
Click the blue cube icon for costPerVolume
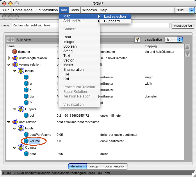pos(26,135)
